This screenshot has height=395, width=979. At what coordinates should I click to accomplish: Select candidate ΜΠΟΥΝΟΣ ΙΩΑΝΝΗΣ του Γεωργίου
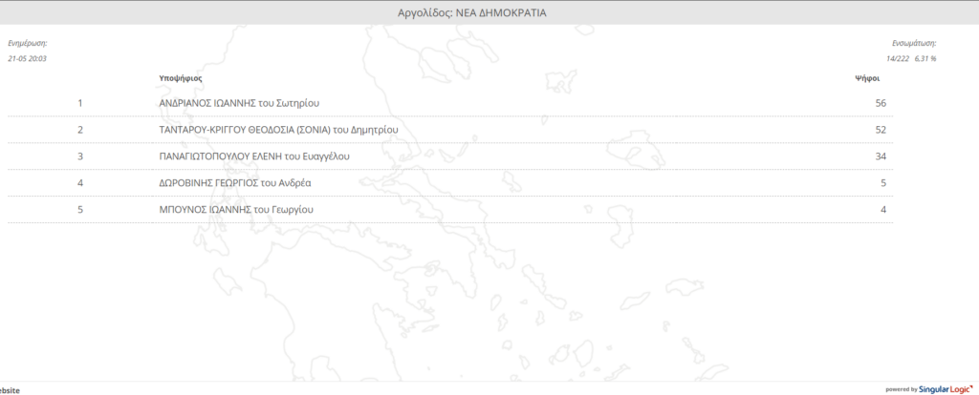(x=237, y=210)
